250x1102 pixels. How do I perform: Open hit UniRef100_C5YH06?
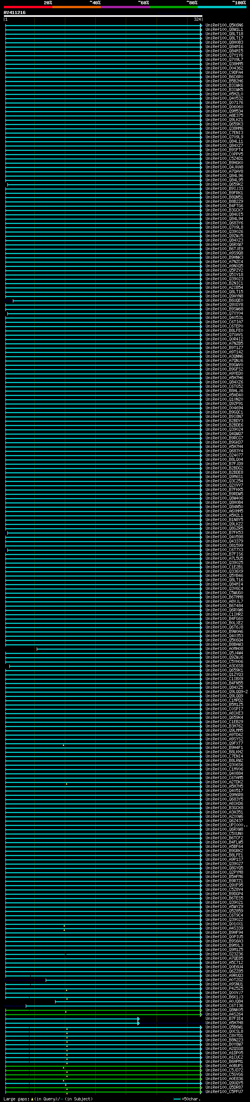224,661
